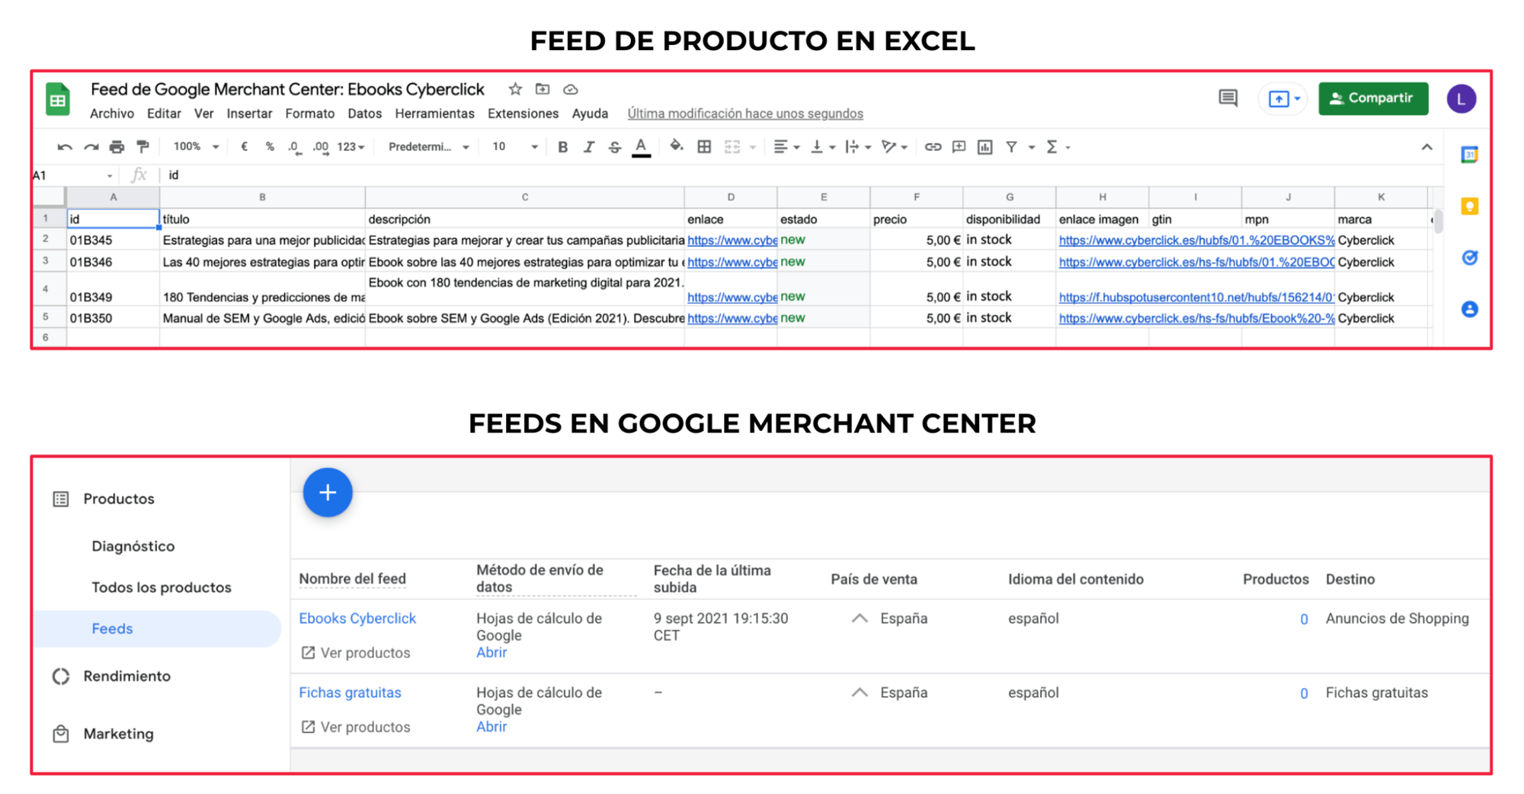
Task: Toggle bold formatting
Action: pyautogui.click(x=562, y=147)
